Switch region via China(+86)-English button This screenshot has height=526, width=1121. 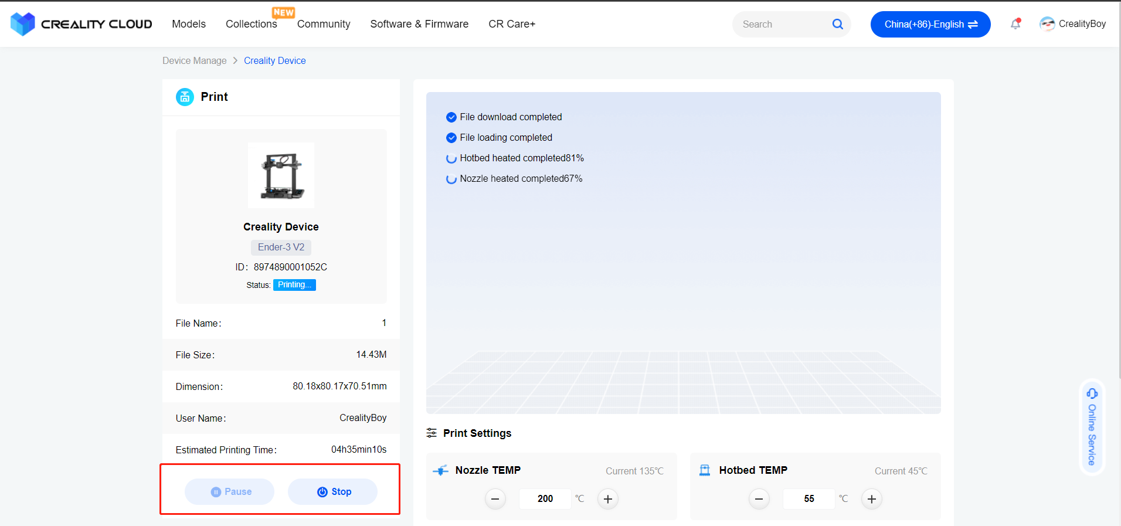pos(930,24)
